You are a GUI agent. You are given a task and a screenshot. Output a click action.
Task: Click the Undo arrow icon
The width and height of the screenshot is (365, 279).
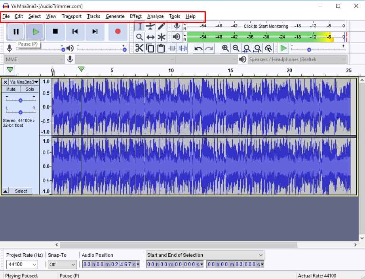[198, 48]
